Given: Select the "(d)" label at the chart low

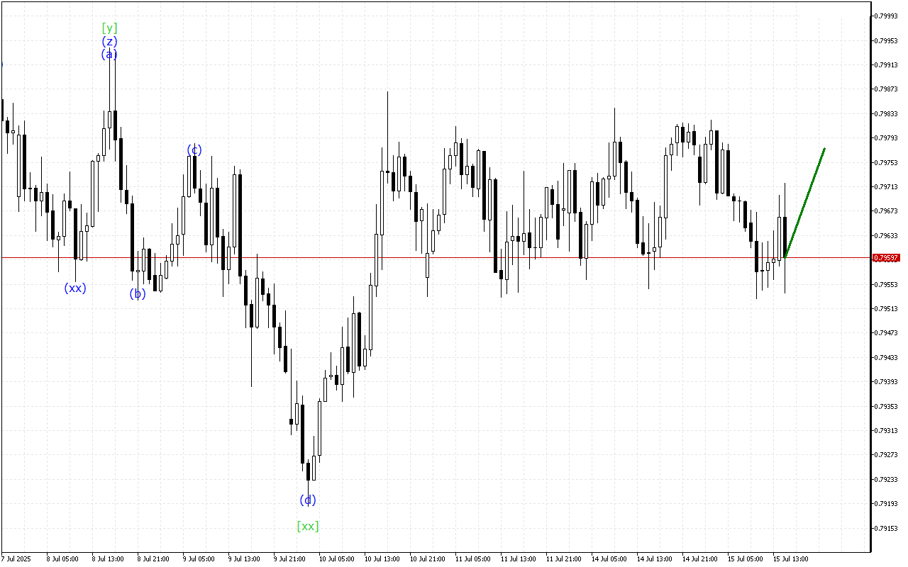Looking at the screenshot, I should [307, 500].
